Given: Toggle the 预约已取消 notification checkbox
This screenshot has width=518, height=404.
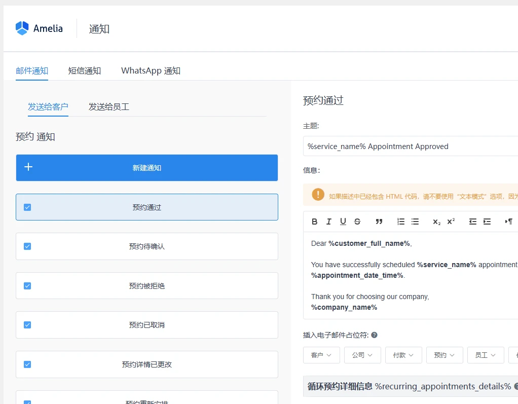Looking at the screenshot, I should 27,325.
